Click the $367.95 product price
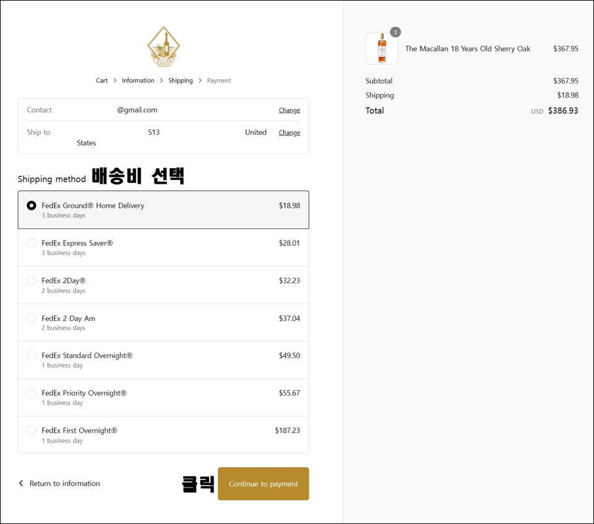The height and width of the screenshot is (524, 594). [x=566, y=48]
